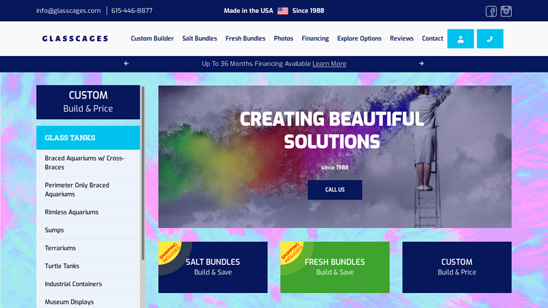This screenshot has height=308, width=548.
Task: Open the Custom Build & Price sidebar header
Action: (x=88, y=101)
